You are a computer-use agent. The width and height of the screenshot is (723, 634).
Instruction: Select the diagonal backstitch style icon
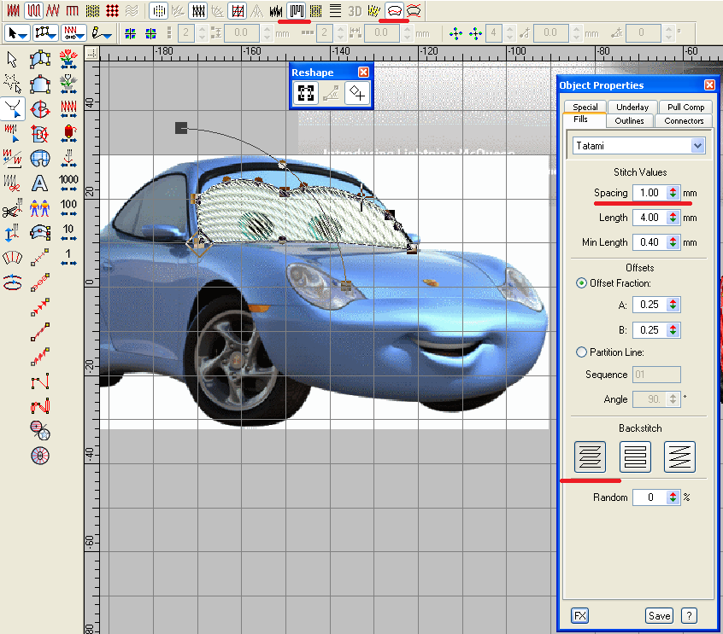point(679,457)
